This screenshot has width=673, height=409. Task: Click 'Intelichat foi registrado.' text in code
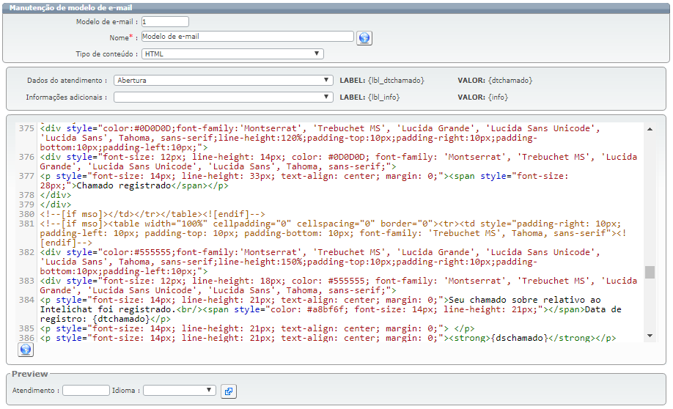point(109,309)
